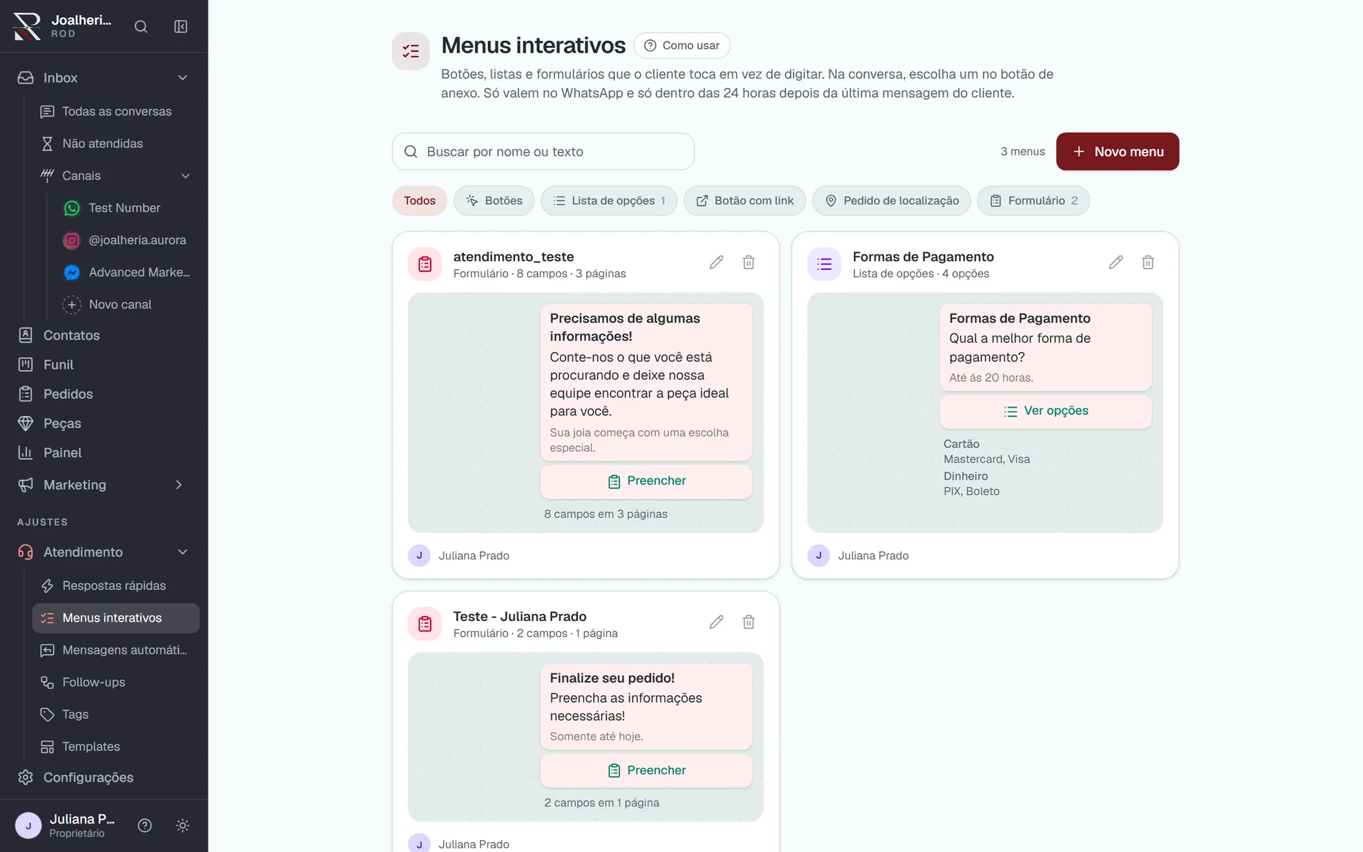Open the Como usar help button

(681, 46)
